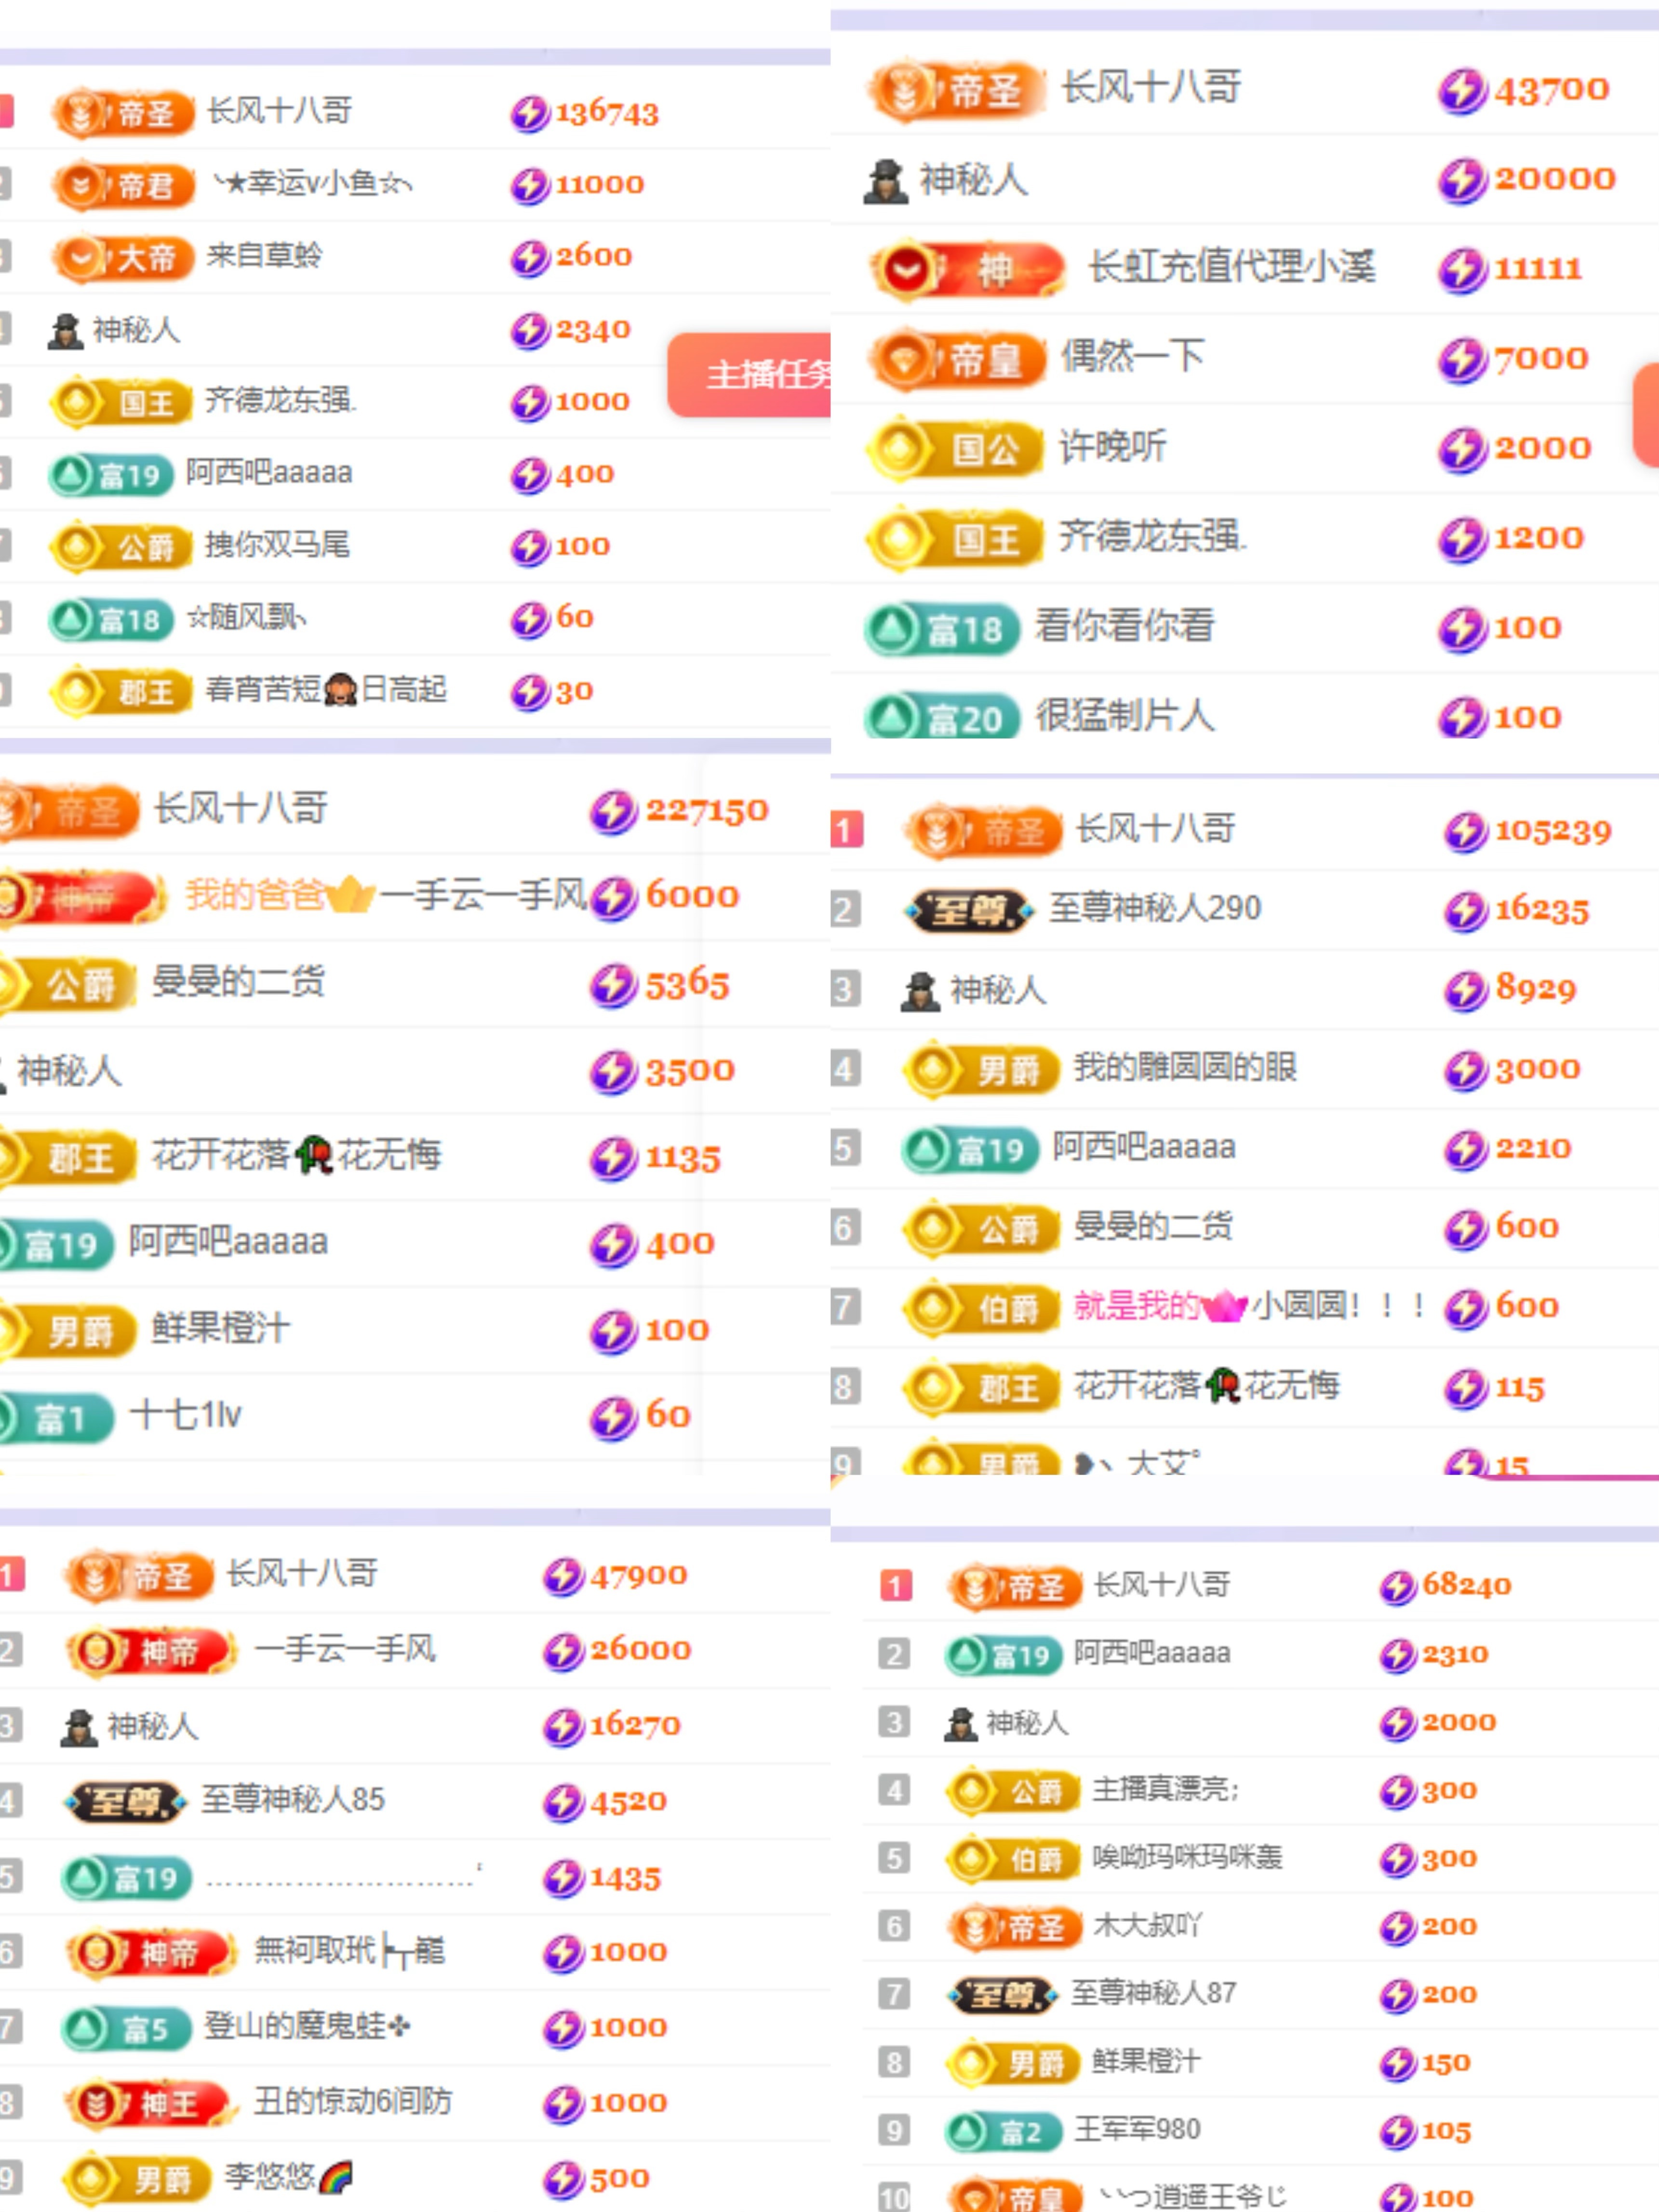This screenshot has height=2212, width=1659.
Task: Click the lightning coin icon beside 43700
Action: (1463, 91)
